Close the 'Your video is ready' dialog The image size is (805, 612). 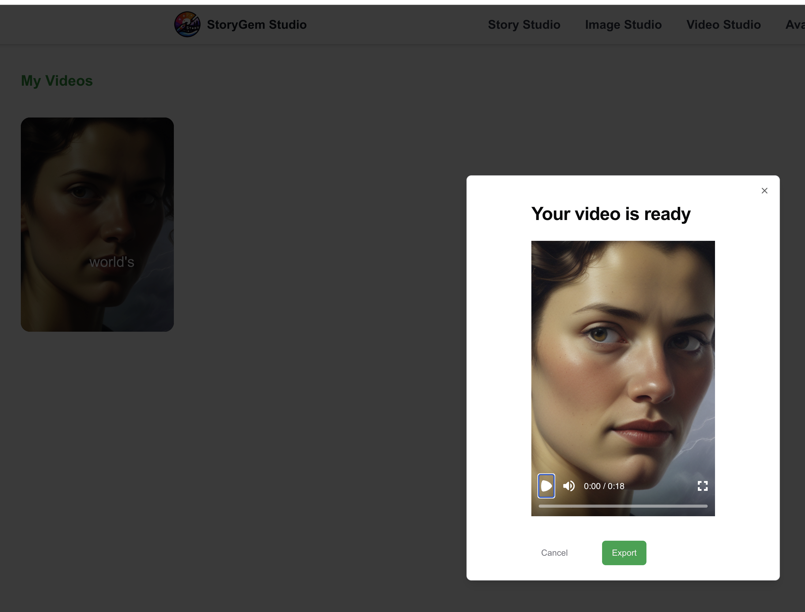coord(764,191)
